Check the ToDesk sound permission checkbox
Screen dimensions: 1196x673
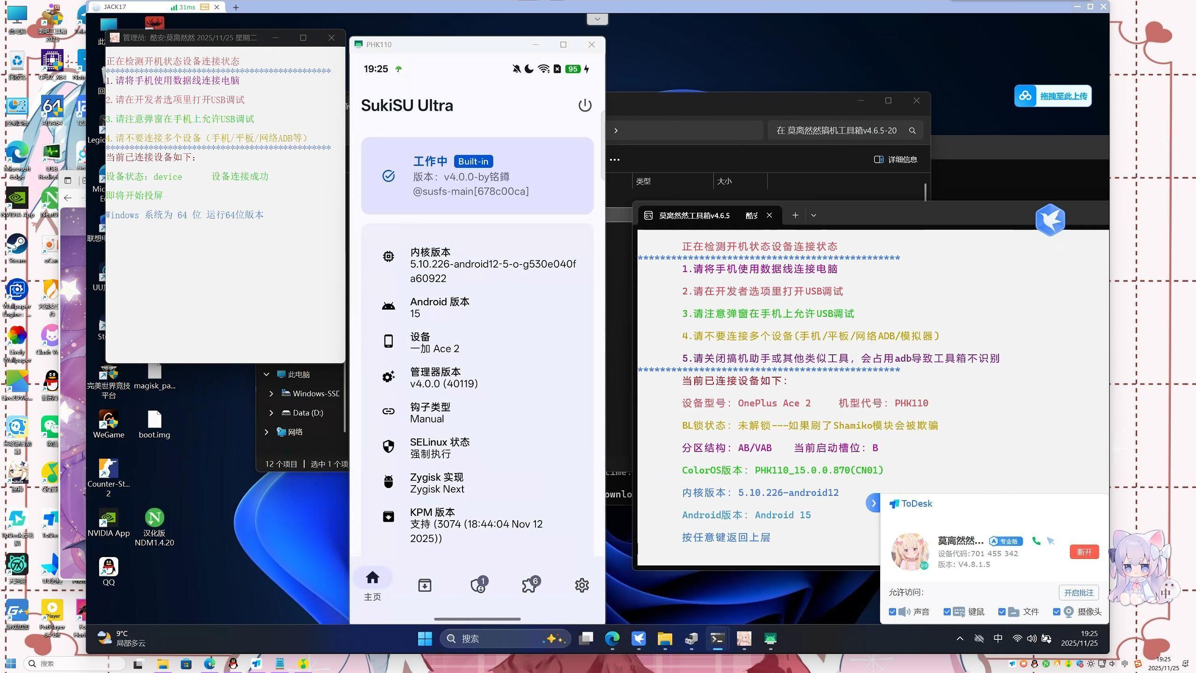point(892,612)
